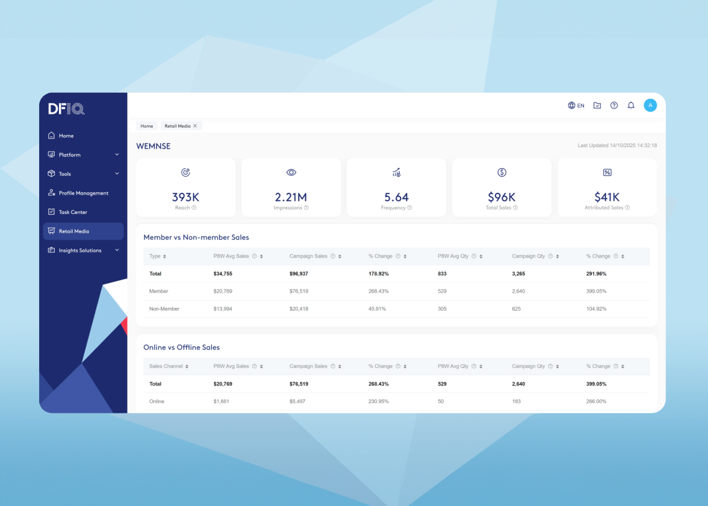708x506 pixels.
Task: Open the folder icon in header
Action: click(597, 105)
